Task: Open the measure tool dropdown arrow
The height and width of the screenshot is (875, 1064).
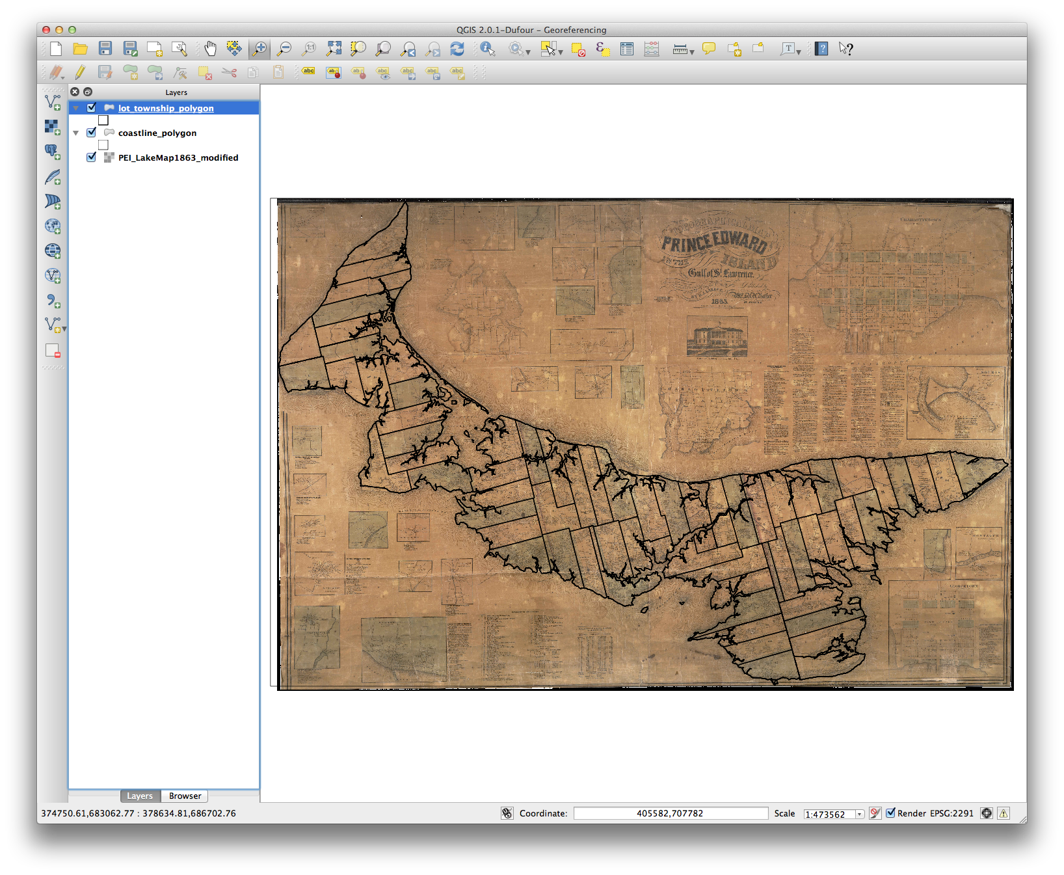Action: [x=692, y=51]
